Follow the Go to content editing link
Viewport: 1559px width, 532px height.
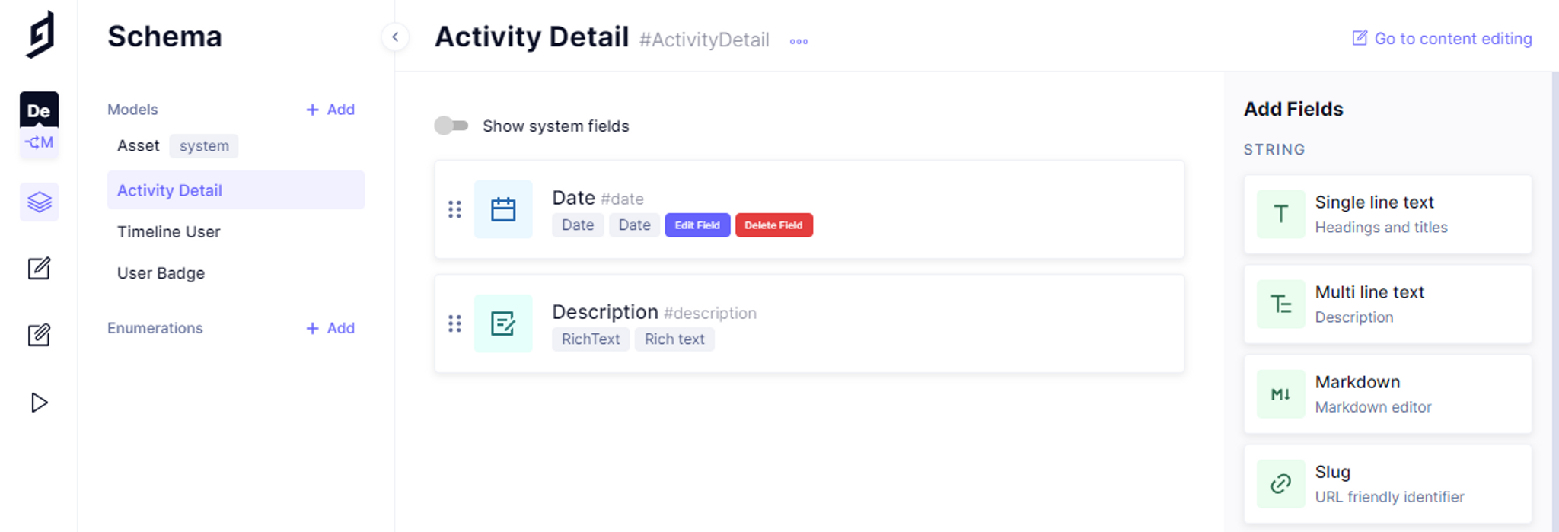tap(1442, 39)
